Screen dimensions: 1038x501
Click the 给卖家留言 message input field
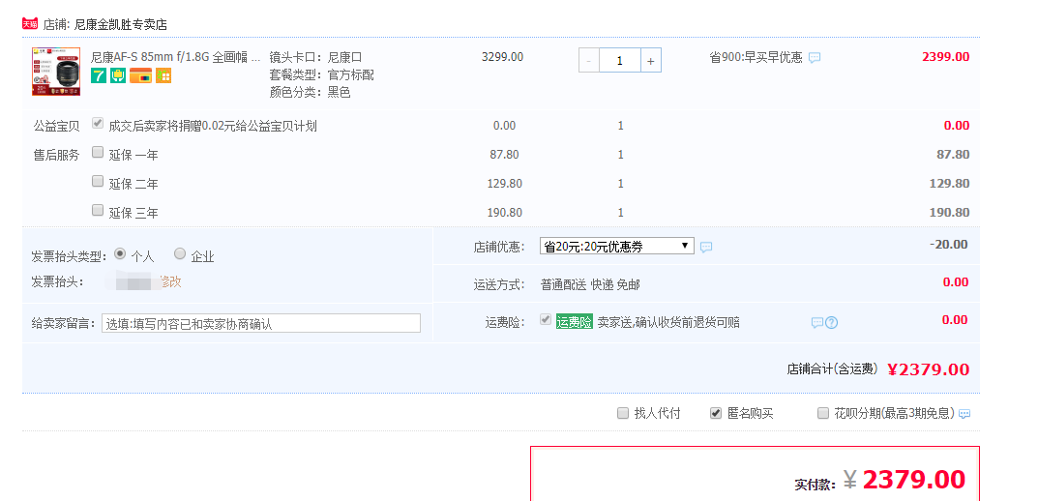(x=261, y=323)
